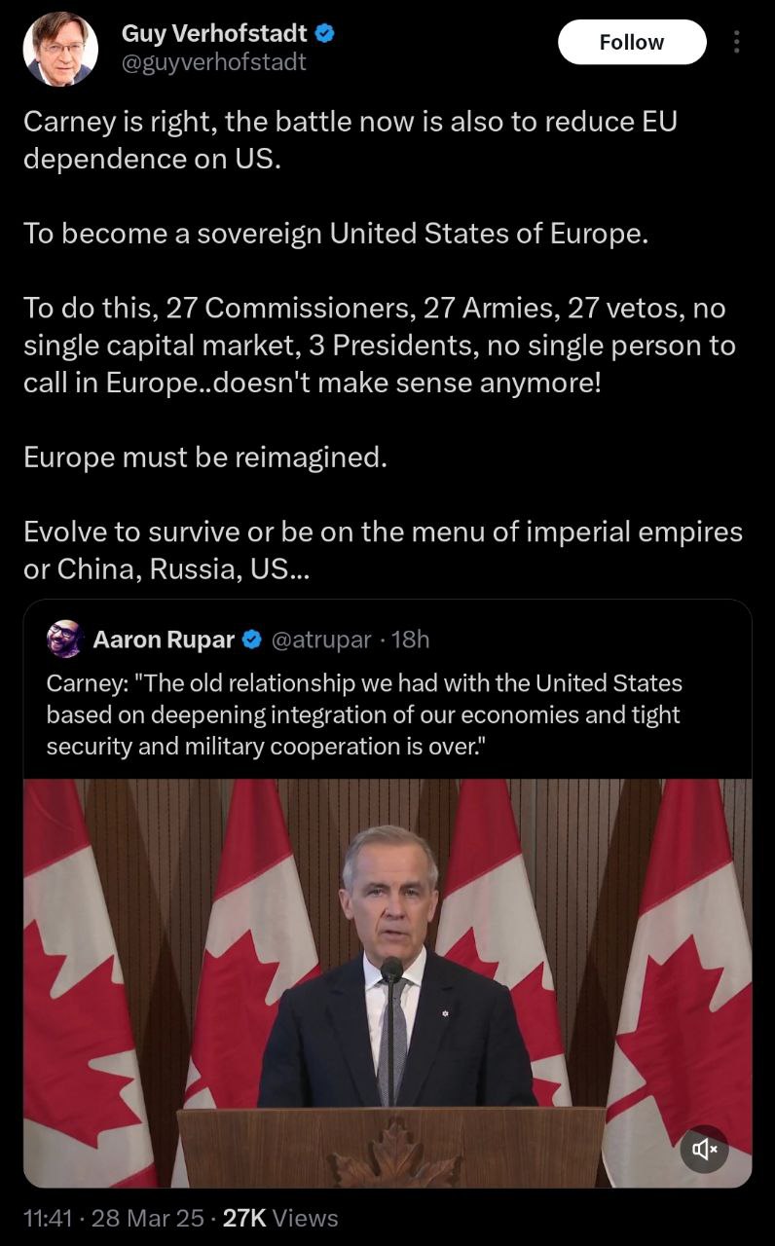Open Aaron Rupar's small avatar

coord(65,639)
